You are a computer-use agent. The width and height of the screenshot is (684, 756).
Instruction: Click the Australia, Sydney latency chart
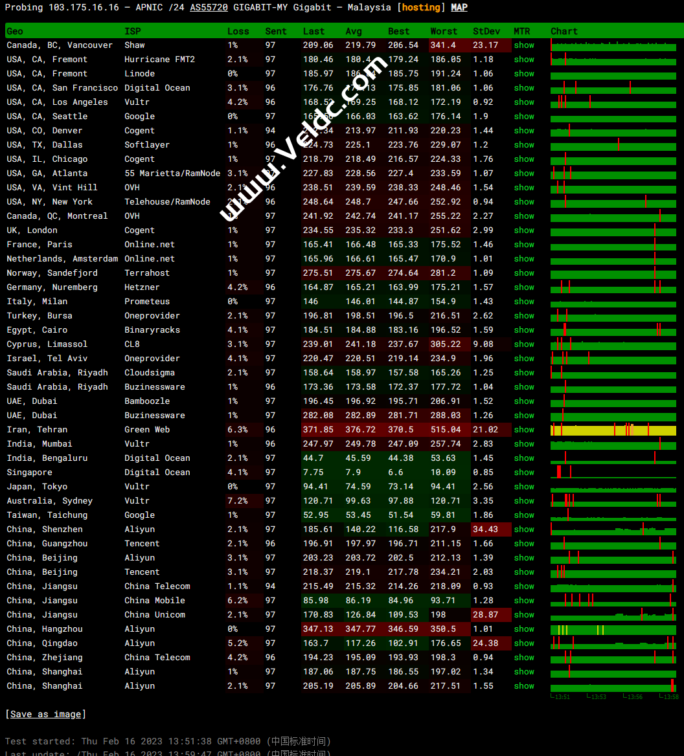pos(613,502)
